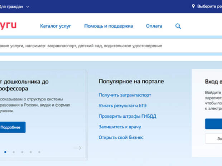Click the blue login button in the "Вход" panel

pos(213,124)
